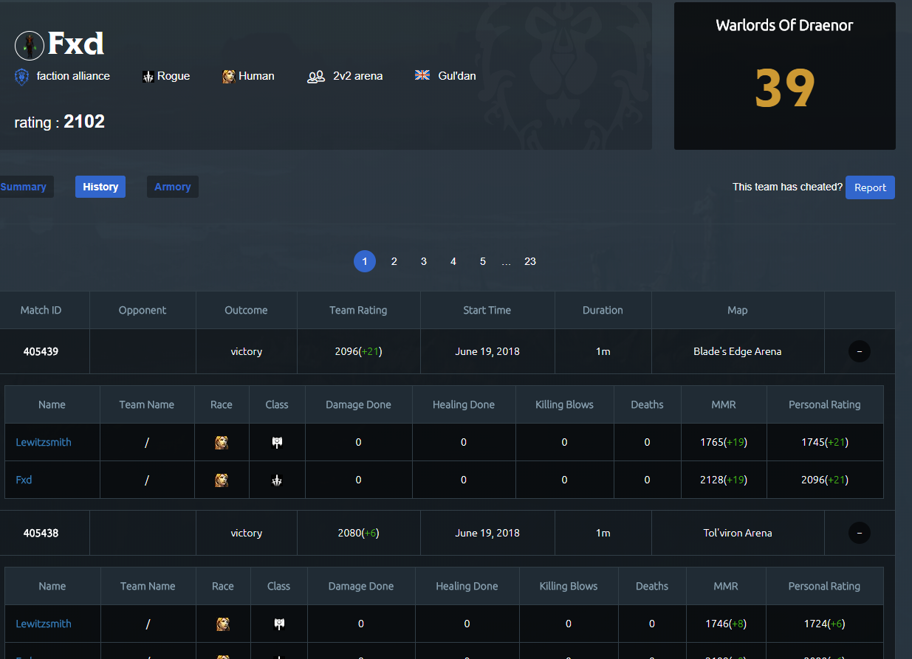
Task: Click Fxd's race icon in match 405439
Action: click(x=222, y=480)
